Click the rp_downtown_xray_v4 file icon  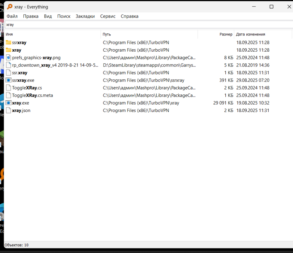[x=8, y=65]
